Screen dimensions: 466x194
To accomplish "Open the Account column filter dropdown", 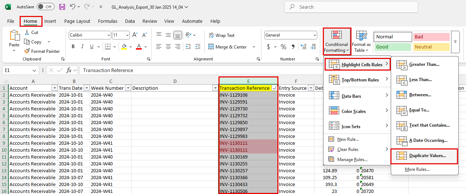I will (x=55, y=88).
